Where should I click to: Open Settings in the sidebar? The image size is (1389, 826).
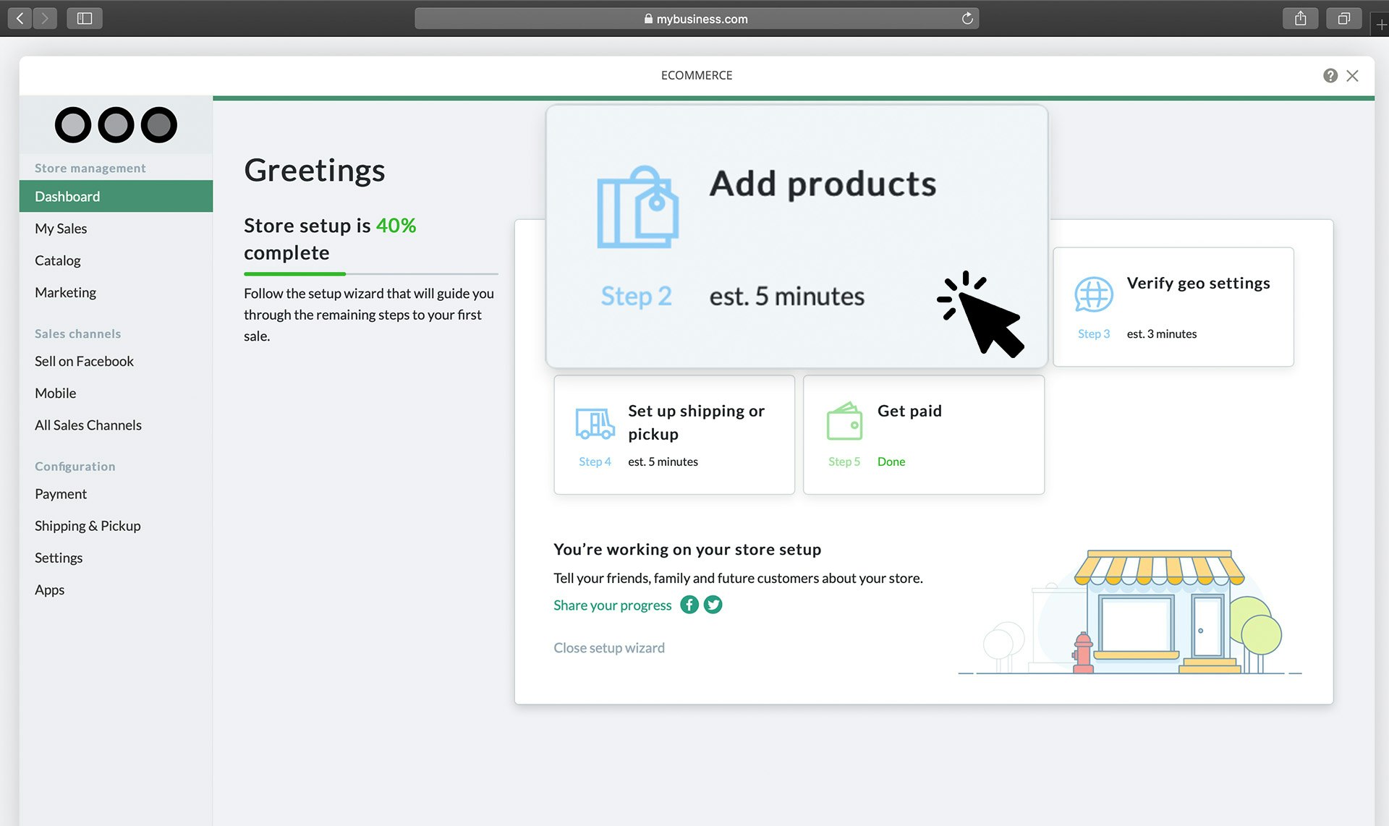[x=59, y=558]
